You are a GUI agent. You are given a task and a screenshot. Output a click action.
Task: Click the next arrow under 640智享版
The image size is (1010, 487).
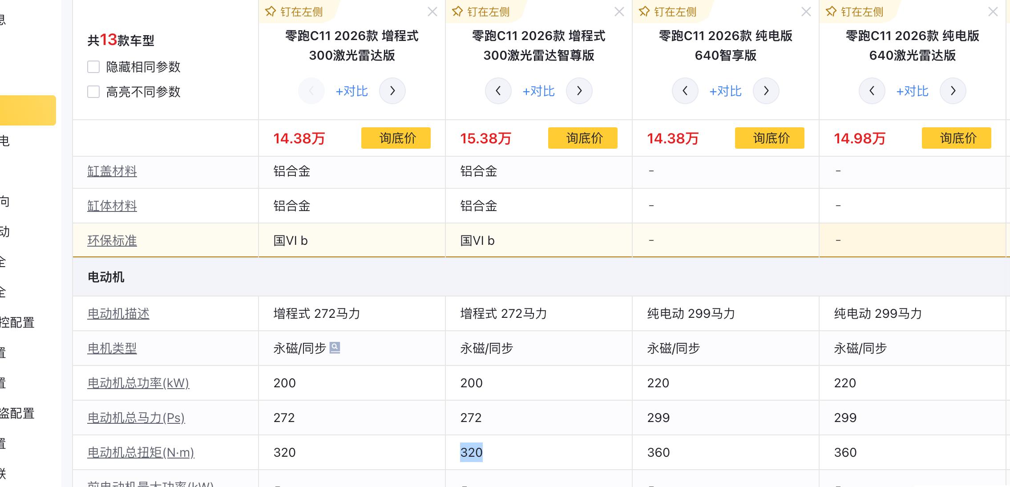point(766,91)
